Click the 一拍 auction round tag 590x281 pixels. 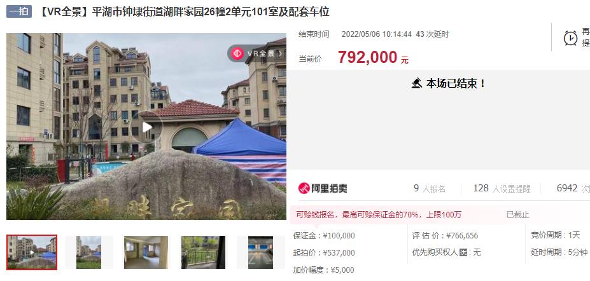pos(19,11)
